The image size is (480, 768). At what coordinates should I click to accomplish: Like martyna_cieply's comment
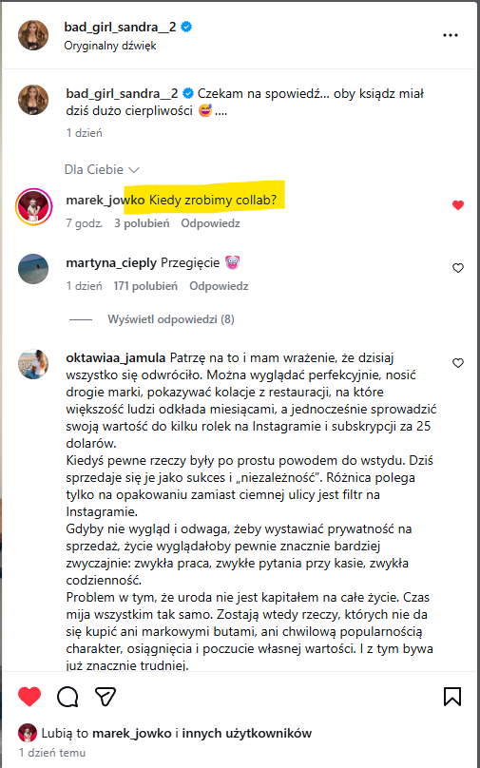458,268
